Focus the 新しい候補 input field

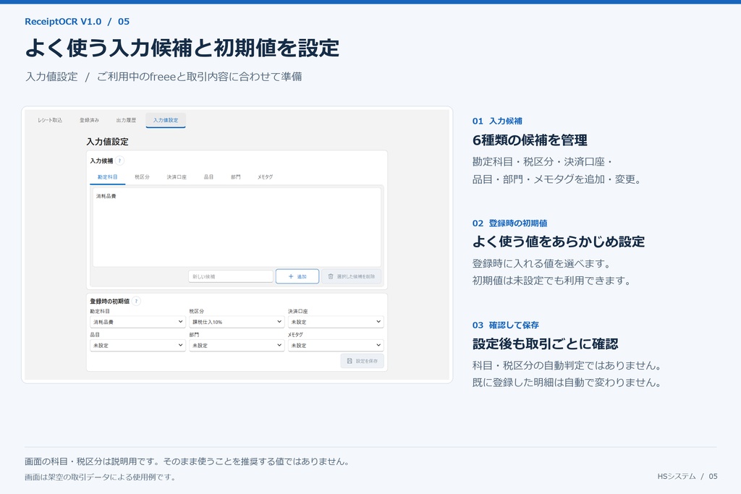(231, 276)
